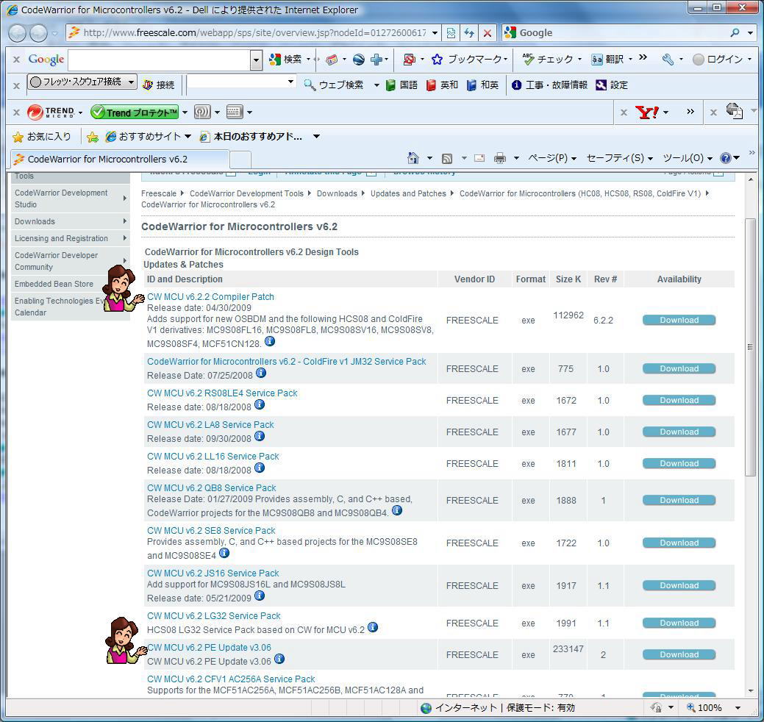Click the 接続 connect button
The image size is (764, 722).
coord(159,85)
